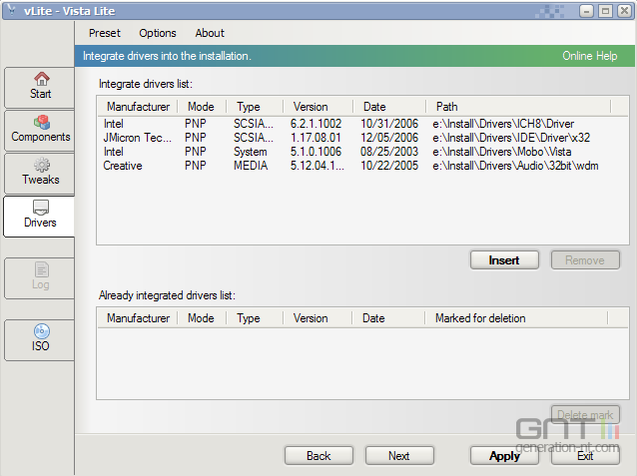Click path e:\Install\Drivers\Audio\32bit\wdm

[x=515, y=166]
